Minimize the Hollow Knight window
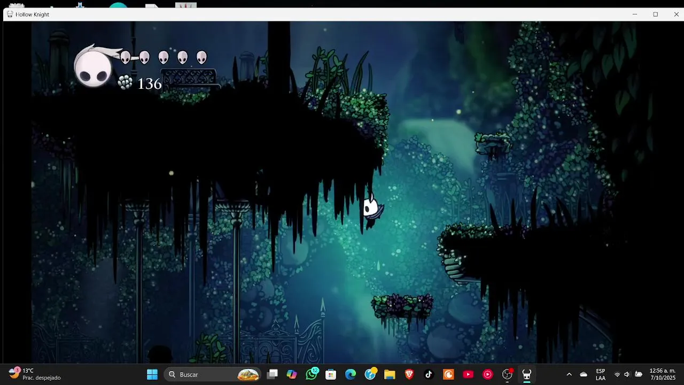This screenshot has width=684, height=385. pyautogui.click(x=635, y=14)
